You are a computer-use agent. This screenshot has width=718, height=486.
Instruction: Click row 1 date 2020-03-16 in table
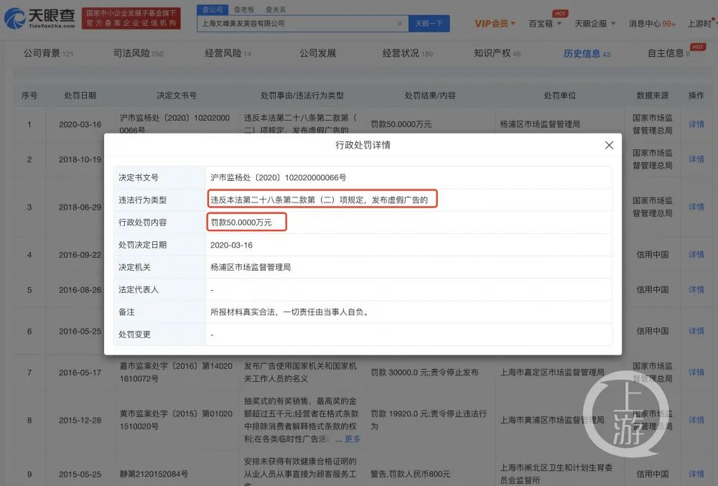[x=80, y=124]
